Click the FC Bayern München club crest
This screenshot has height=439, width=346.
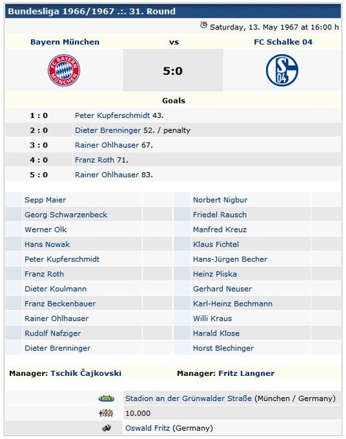pyautogui.click(x=64, y=70)
